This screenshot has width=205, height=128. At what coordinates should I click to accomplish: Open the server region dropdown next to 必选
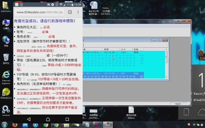click(41, 28)
